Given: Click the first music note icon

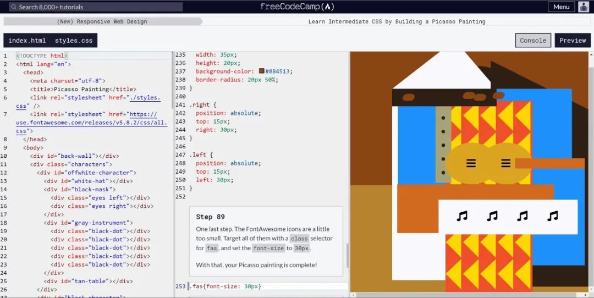Looking at the screenshot, I should 462,216.
